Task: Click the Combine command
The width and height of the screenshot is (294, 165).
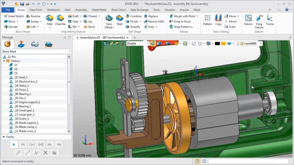Action: click(x=133, y=16)
